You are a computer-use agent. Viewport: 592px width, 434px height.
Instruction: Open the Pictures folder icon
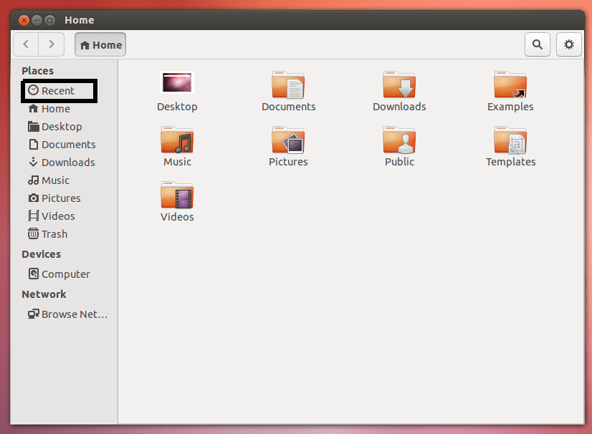coord(288,140)
